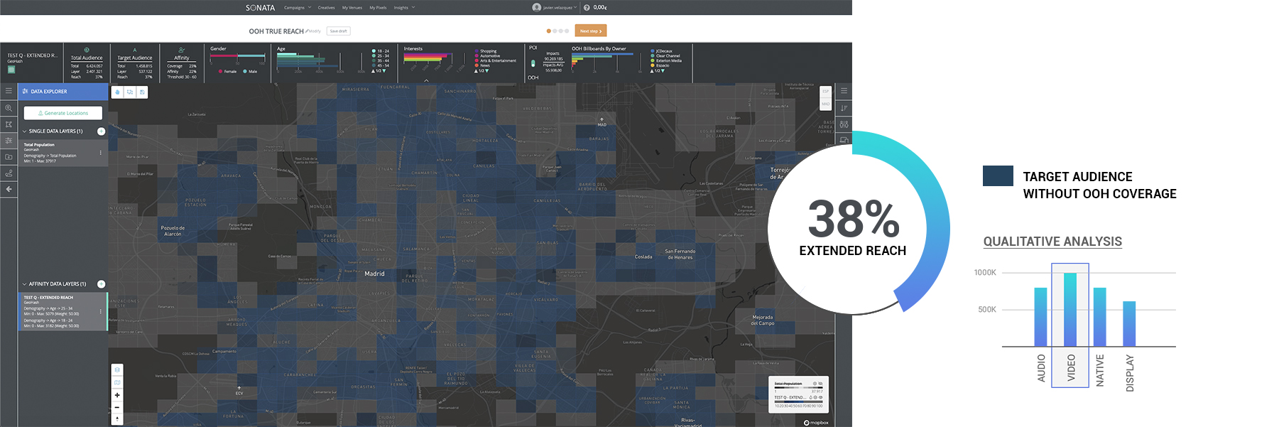Image resolution: width=1279 pixels, height=427 pixels.
Task: Go to next page of Billboards owner legend
Action: tap(663, 71)
